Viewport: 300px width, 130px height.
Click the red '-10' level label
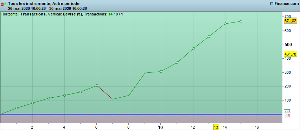coord(287,115)
